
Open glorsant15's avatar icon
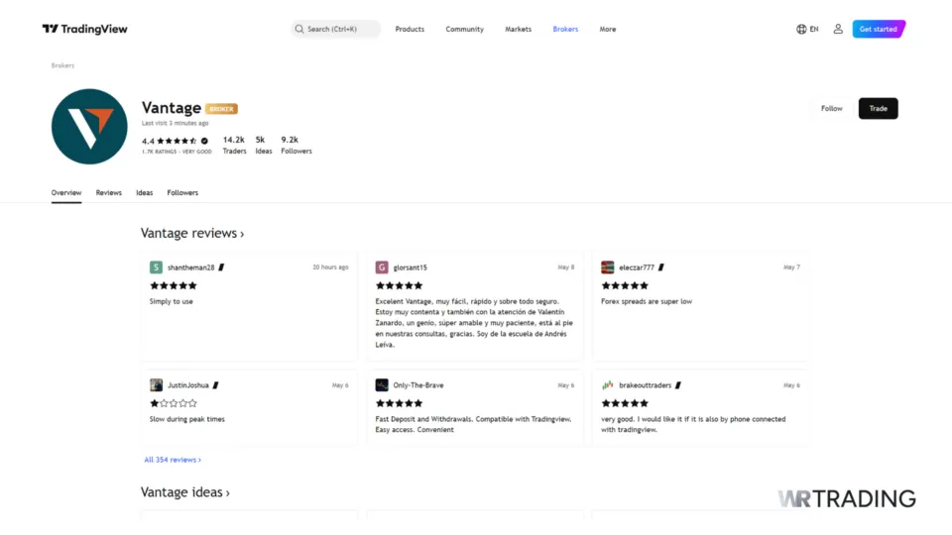(x=382, y=267)
